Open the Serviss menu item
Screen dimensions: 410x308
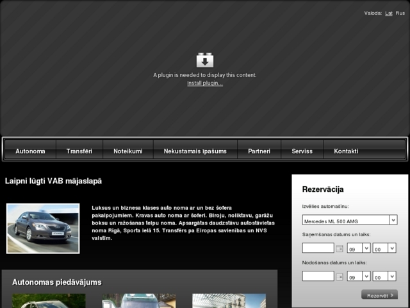(302, 151)
